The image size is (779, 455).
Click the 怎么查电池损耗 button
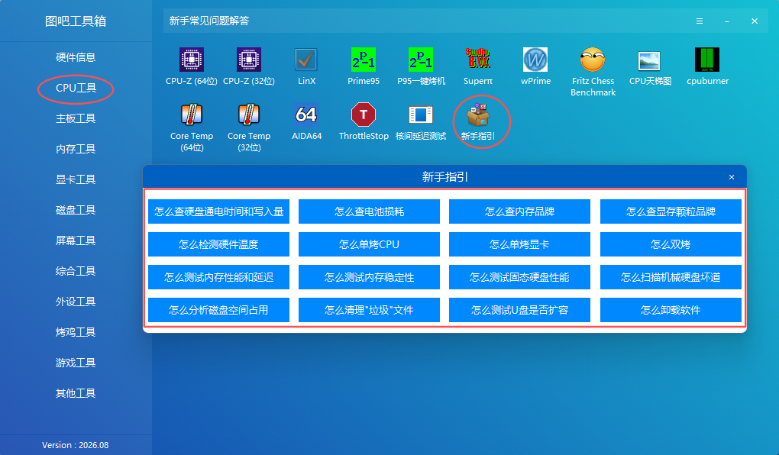(369, 211)
